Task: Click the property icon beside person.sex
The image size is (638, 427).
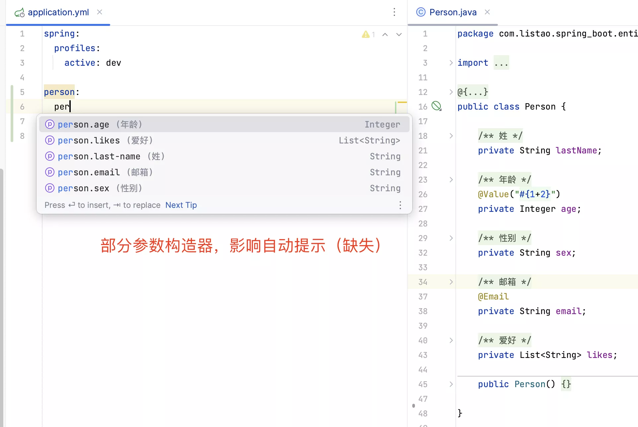Action: (49, 188)
